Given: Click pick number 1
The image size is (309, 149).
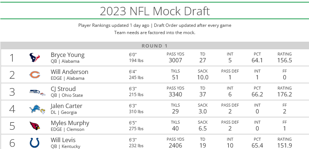Looking at the screenshot, I should (12, 58).
